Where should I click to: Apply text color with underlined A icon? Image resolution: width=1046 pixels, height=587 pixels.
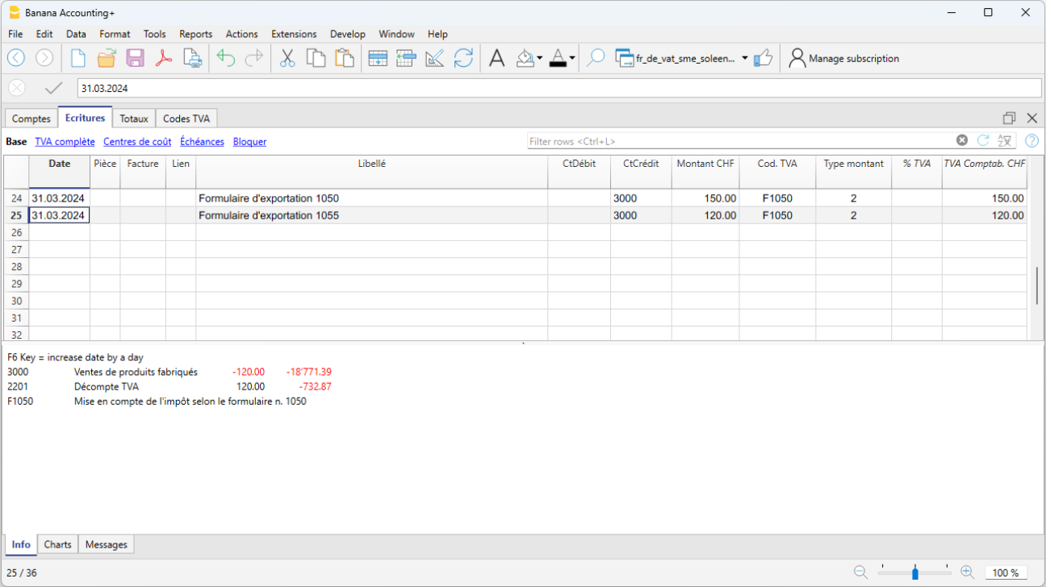pyautogui.click(x=558, y=58)
